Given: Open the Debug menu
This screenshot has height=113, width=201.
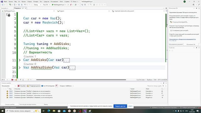Looking at the screenshot, I should pyautogui.click(x=35, y=2).
